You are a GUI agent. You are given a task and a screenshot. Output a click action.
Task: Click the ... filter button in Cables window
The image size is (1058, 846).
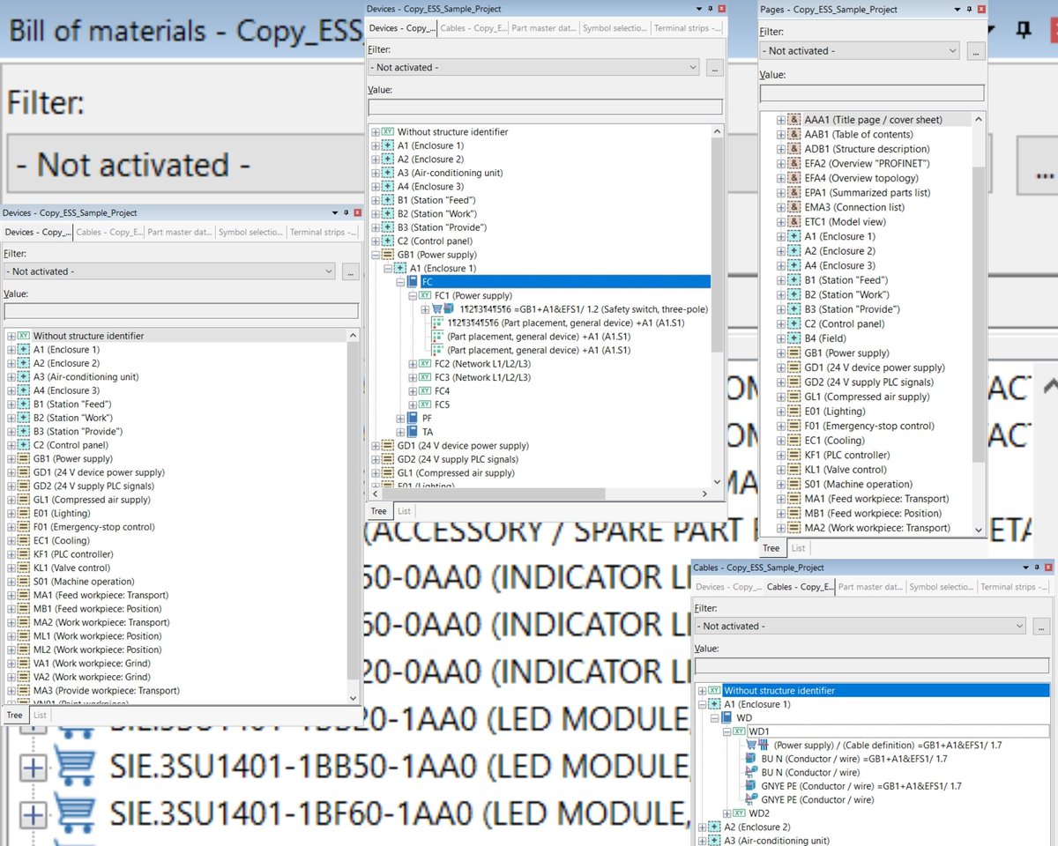tap(1041, 626)
